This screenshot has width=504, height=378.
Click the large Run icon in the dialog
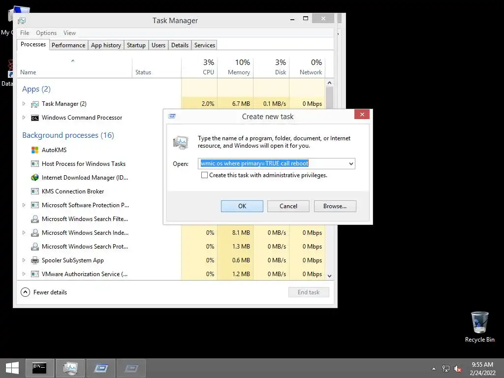pyautogui.click(x=181, y=142)
